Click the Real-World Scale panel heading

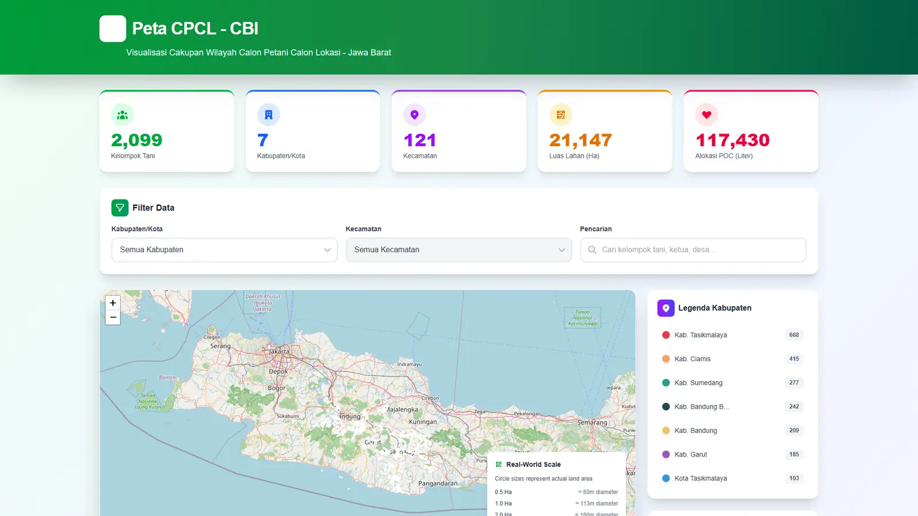pyautogui.click(x=534, y=464)
